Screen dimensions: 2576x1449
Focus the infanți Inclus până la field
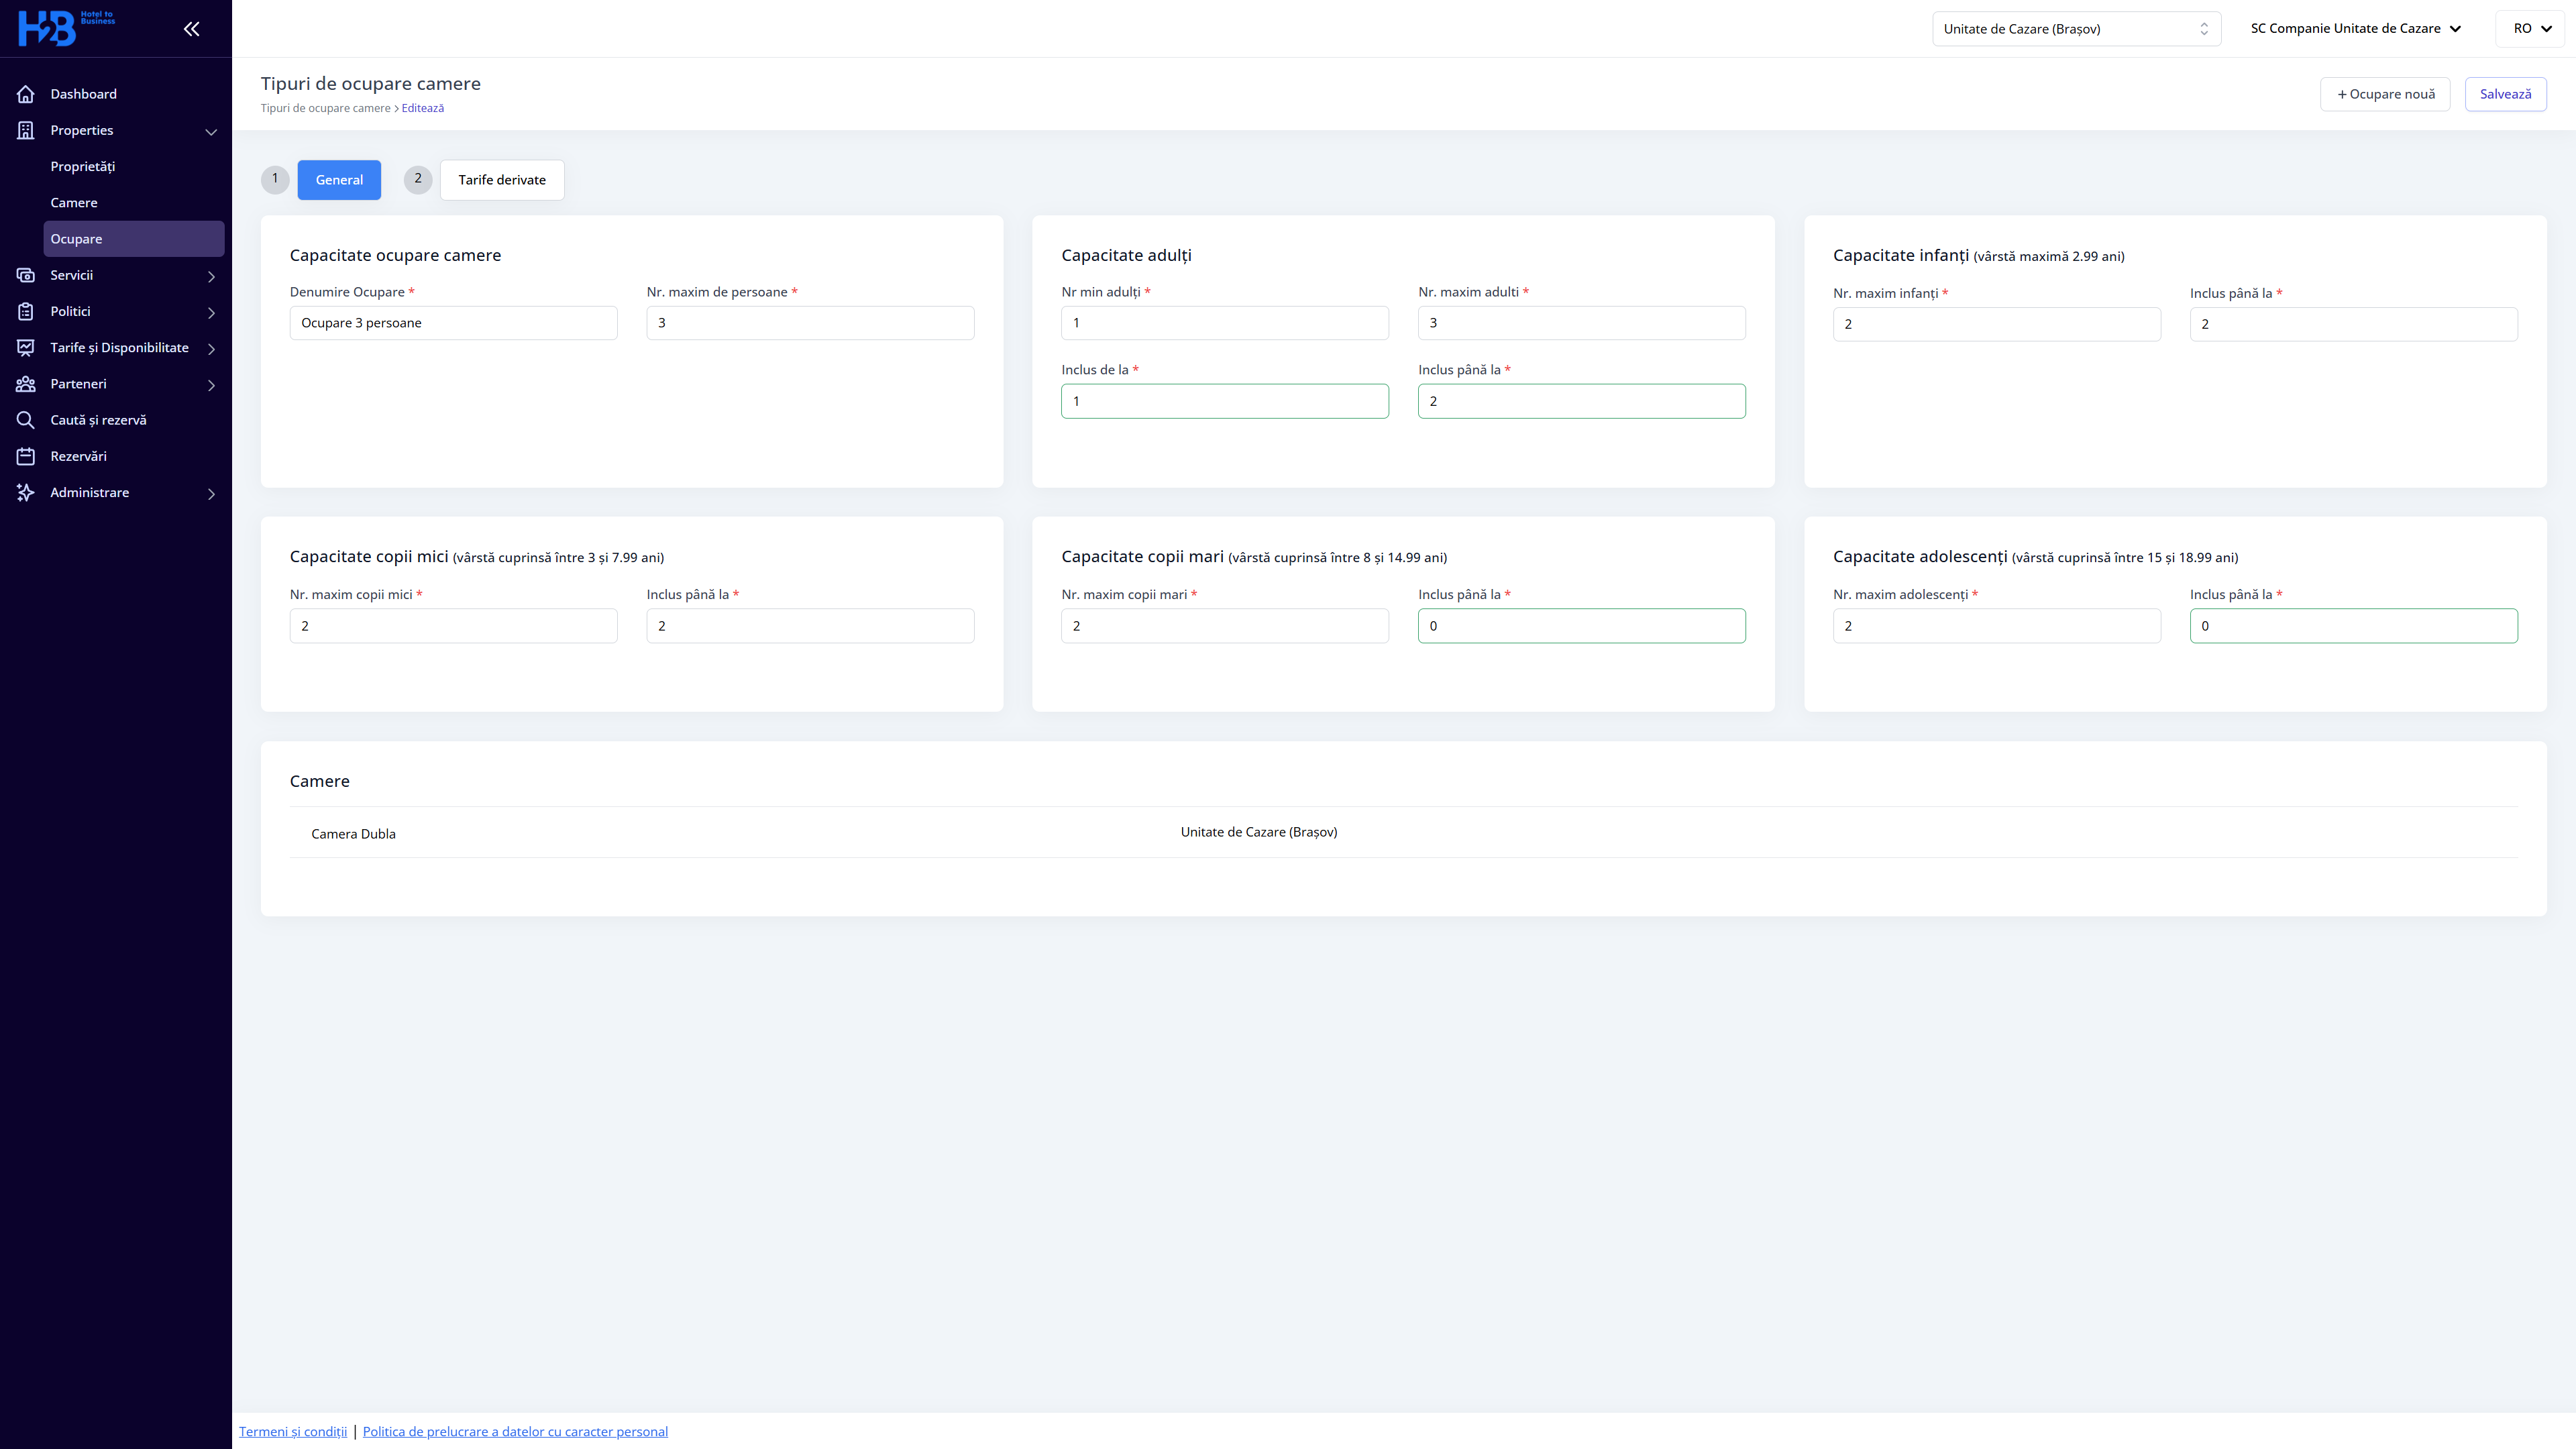[x=2354, y=324]
